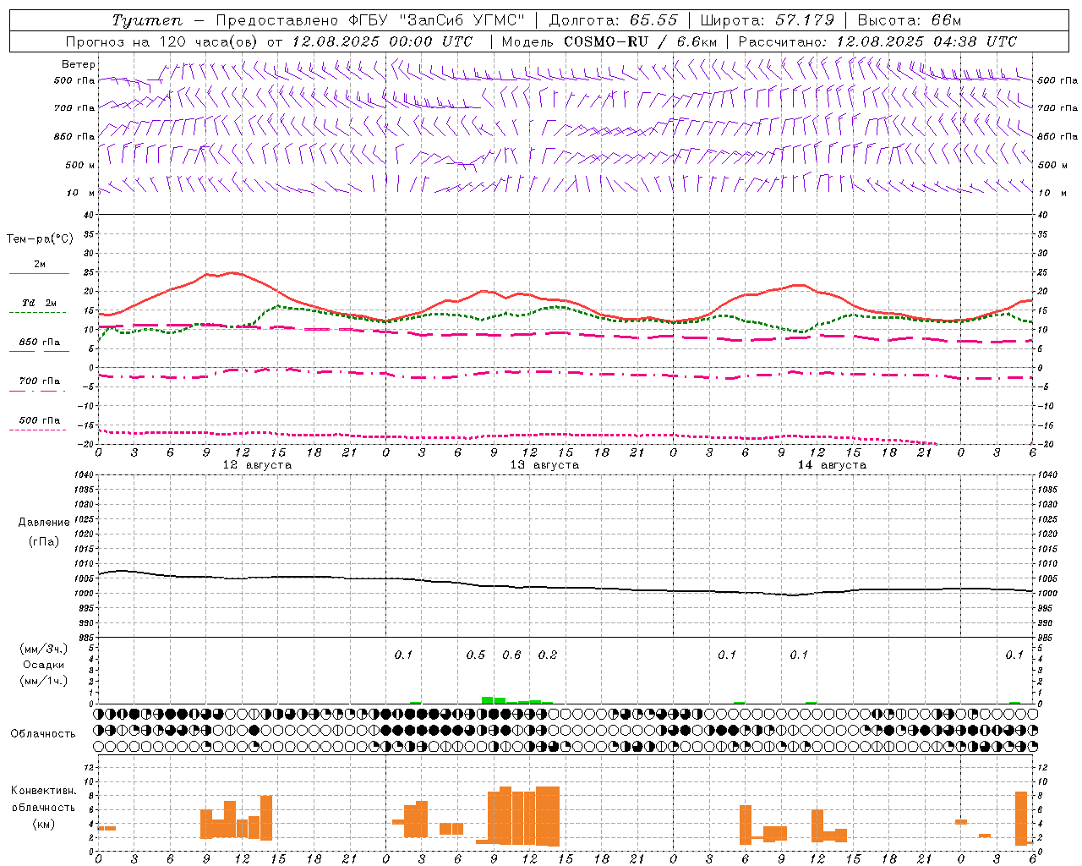1082x866 pixels.
Task: Click the "Давление" pressure panel label
Action: click(x=44, y=523)
